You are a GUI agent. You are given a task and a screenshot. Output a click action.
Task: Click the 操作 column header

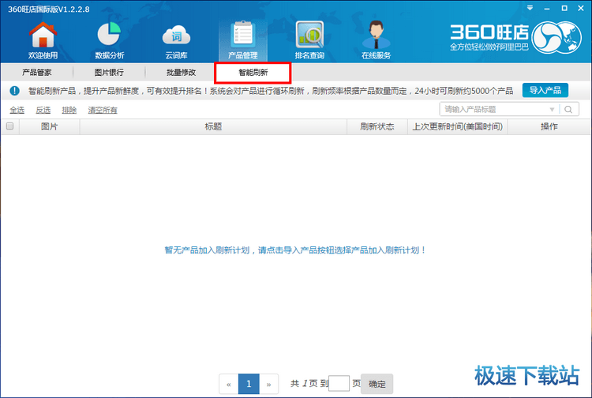click(549, 126)
